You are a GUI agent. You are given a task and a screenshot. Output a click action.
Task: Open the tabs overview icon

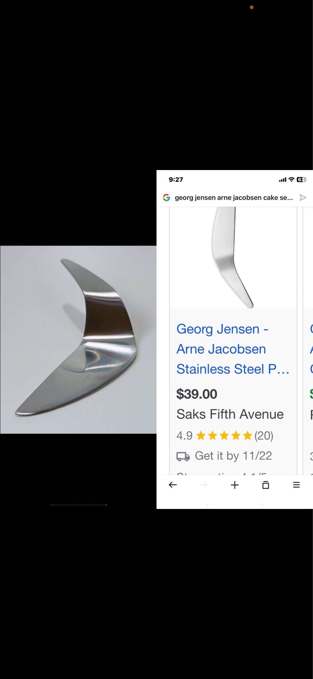tap(266, 485)
